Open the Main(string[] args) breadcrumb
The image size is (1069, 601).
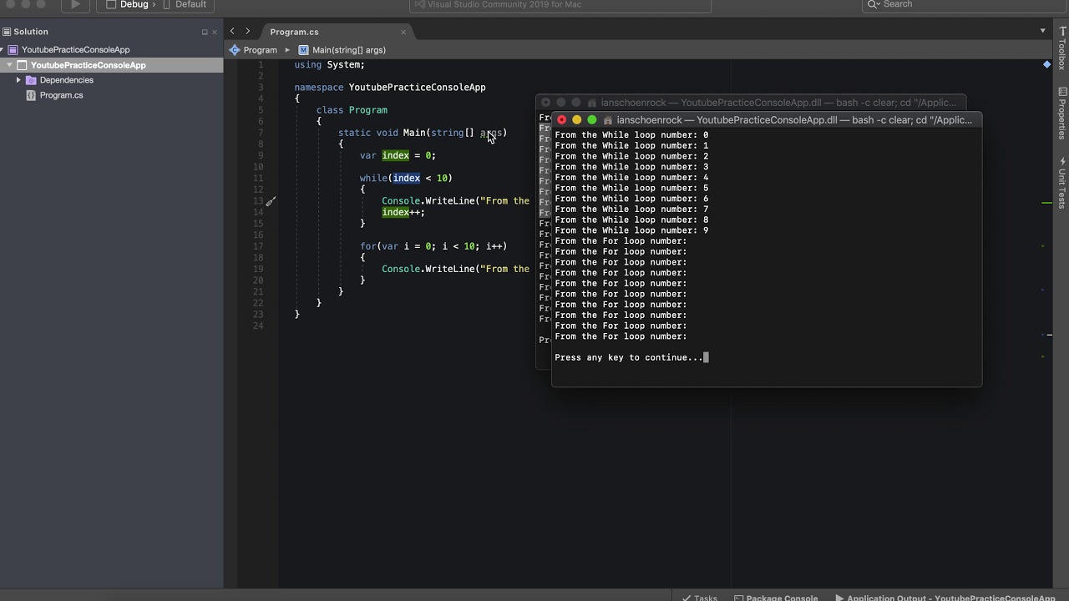point(349,50)
